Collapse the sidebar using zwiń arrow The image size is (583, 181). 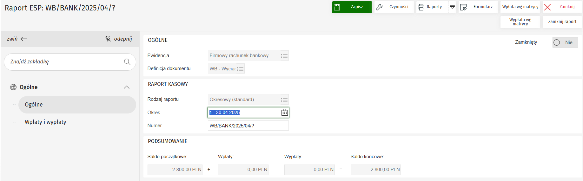click(17, 39)
